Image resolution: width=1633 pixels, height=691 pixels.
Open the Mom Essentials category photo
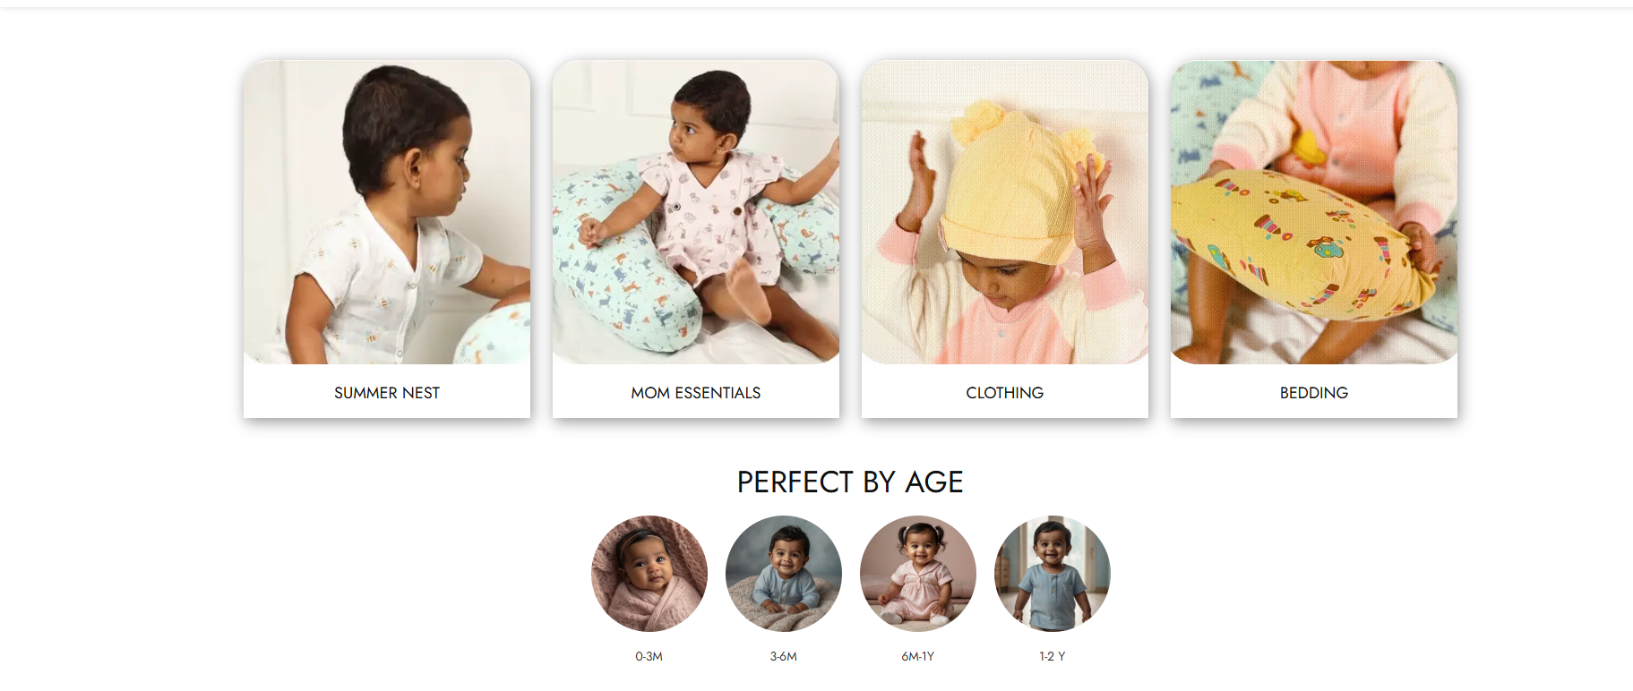point(696,212)
